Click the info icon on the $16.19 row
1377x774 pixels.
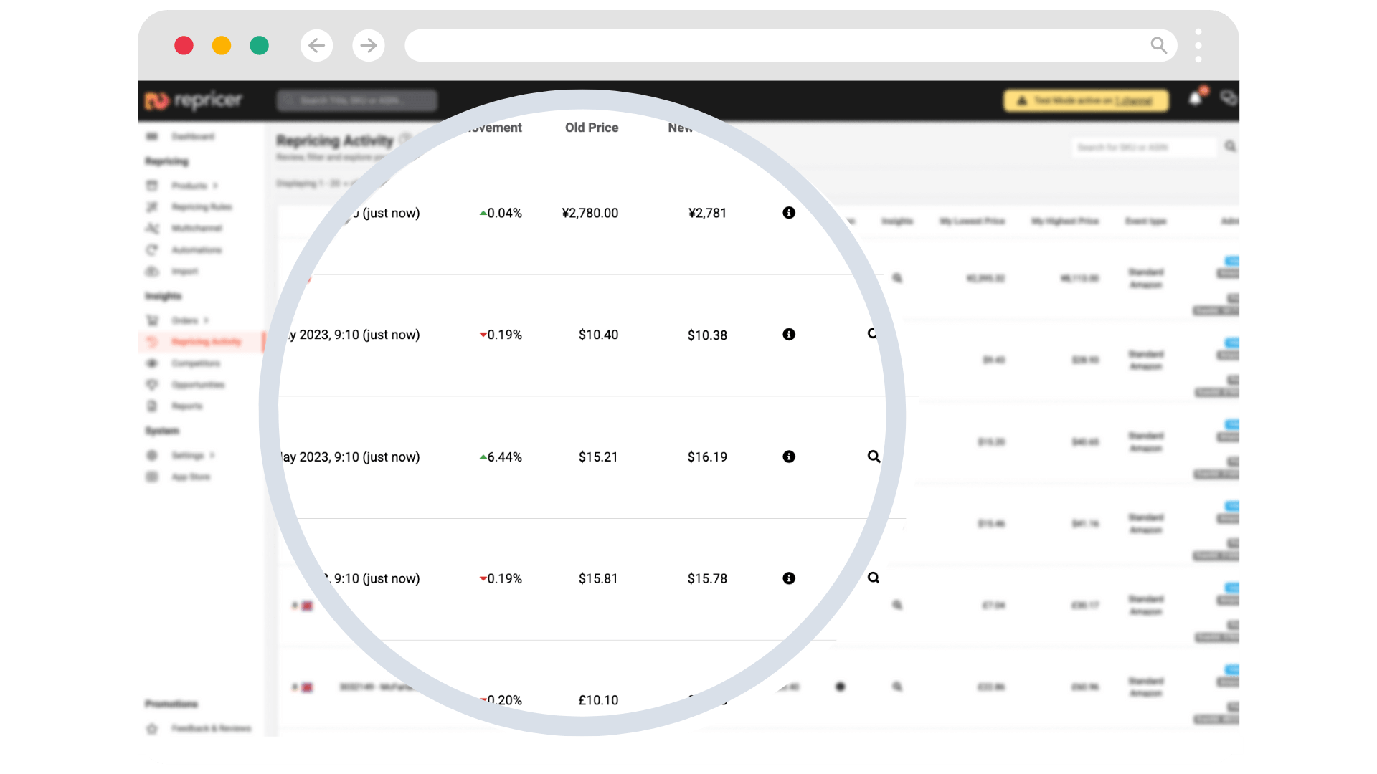tap(789, 457)
